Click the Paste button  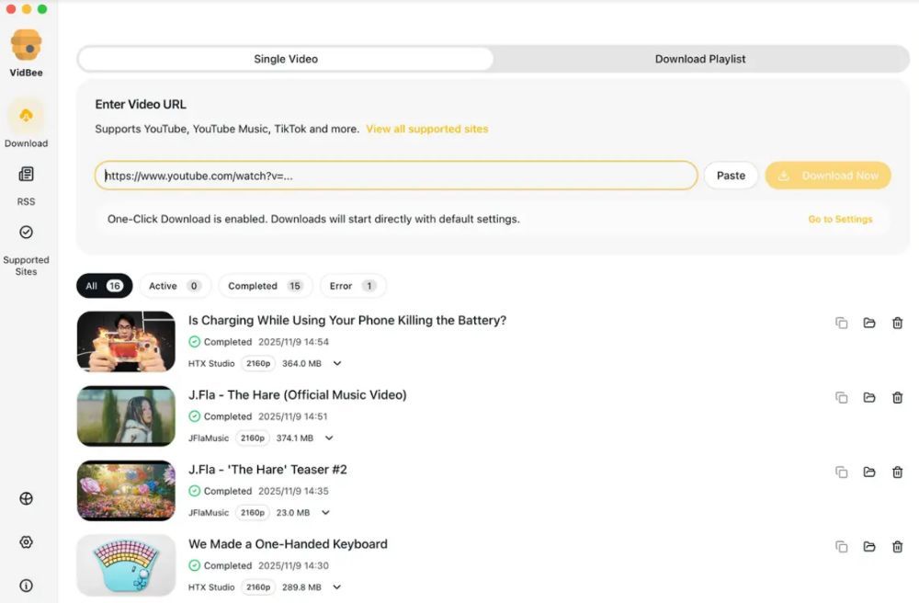point(731,176)
